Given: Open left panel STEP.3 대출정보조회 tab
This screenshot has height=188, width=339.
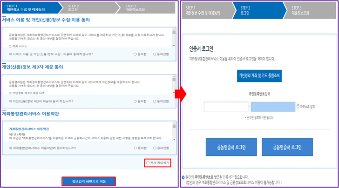Looking at the screenshot, I should pos(146,8).
